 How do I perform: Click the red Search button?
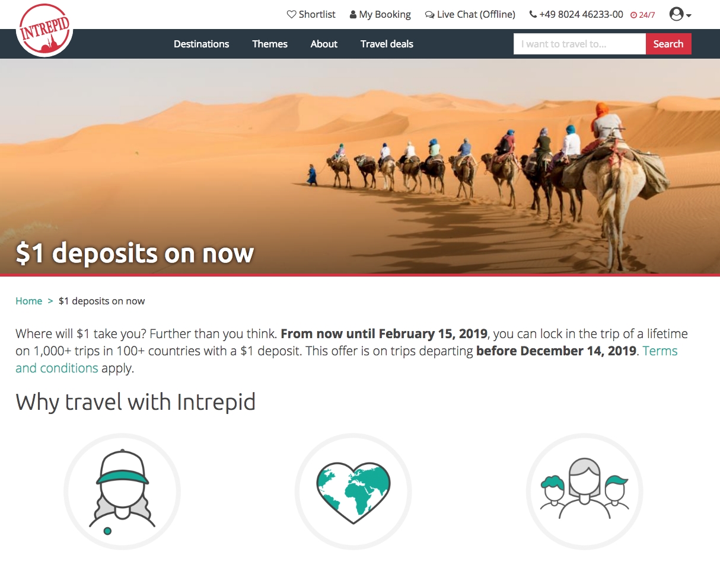[668, 44]
